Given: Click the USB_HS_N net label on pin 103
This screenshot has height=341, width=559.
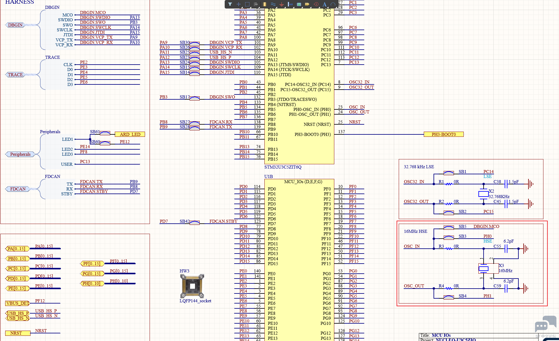Looking at the screenshot, I should click(x=221, y=52).
